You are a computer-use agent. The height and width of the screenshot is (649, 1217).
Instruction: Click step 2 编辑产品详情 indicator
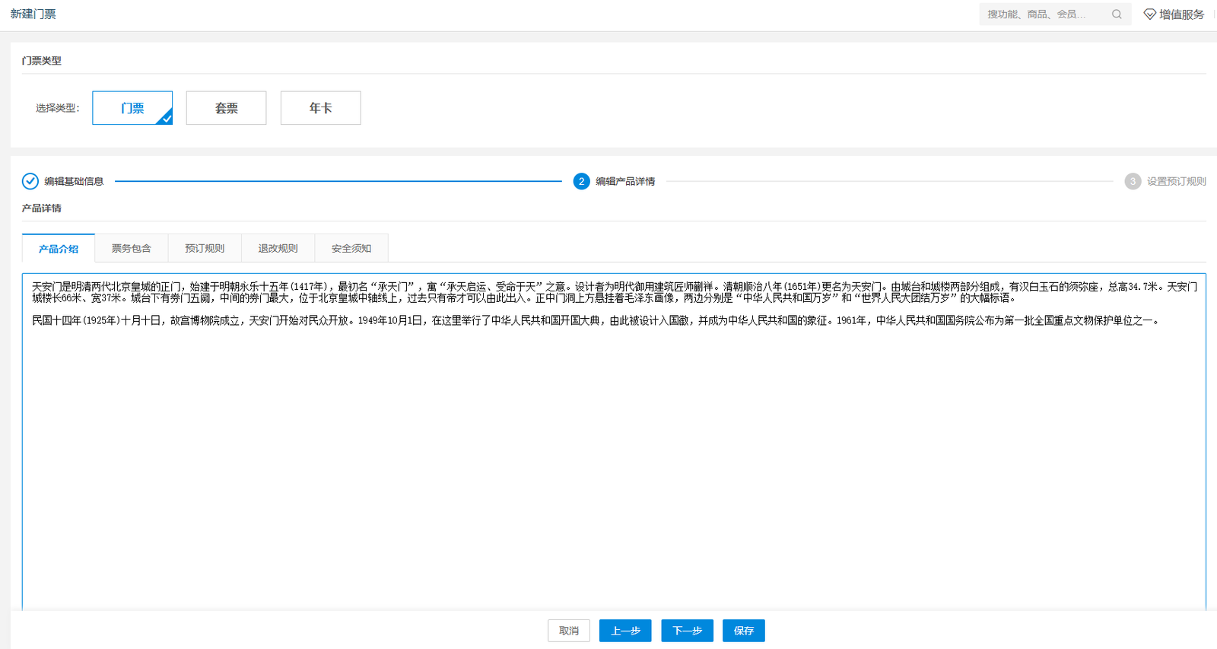(581, 181)
